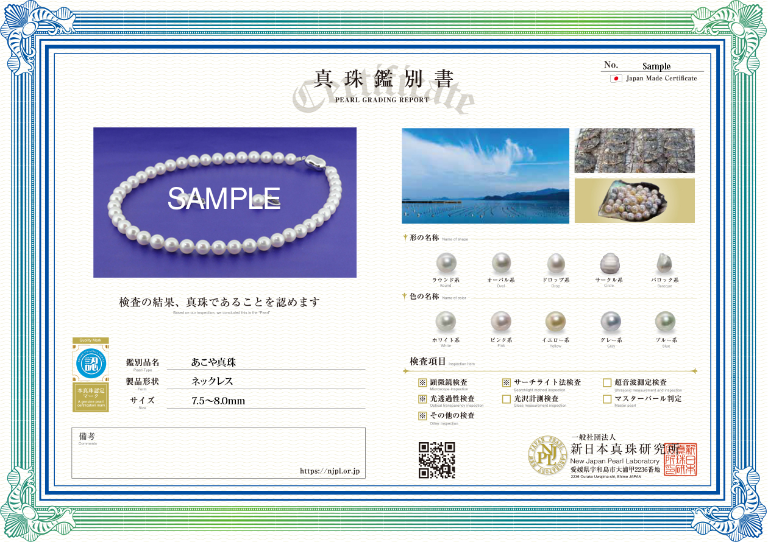Click the red laboratory seal stamp

click(680, 459)
